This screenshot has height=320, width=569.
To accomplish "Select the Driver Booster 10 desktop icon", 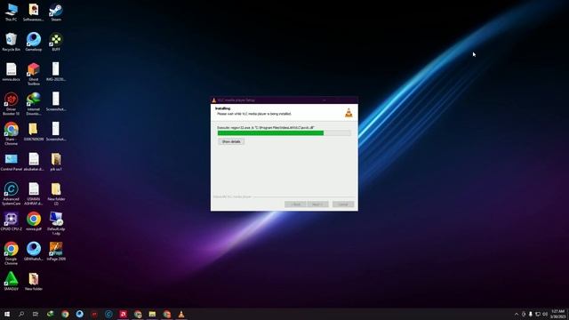I will pos(11,104).
